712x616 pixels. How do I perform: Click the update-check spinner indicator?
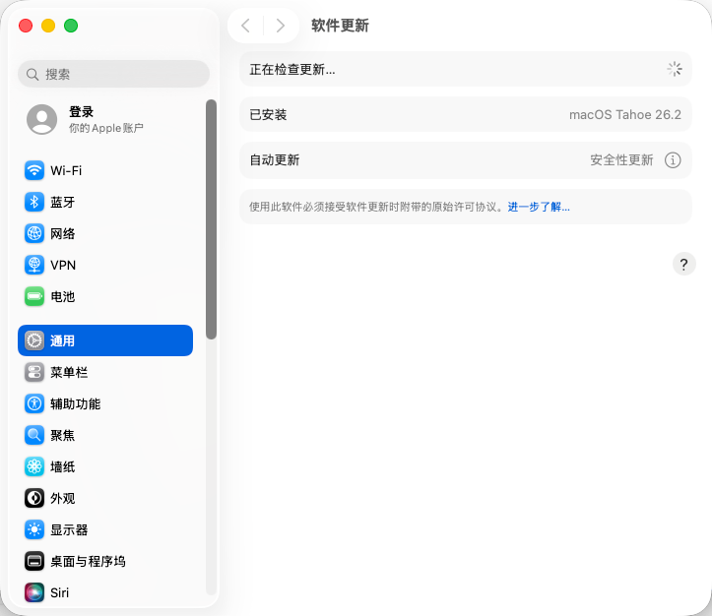[x=675, y=69]
